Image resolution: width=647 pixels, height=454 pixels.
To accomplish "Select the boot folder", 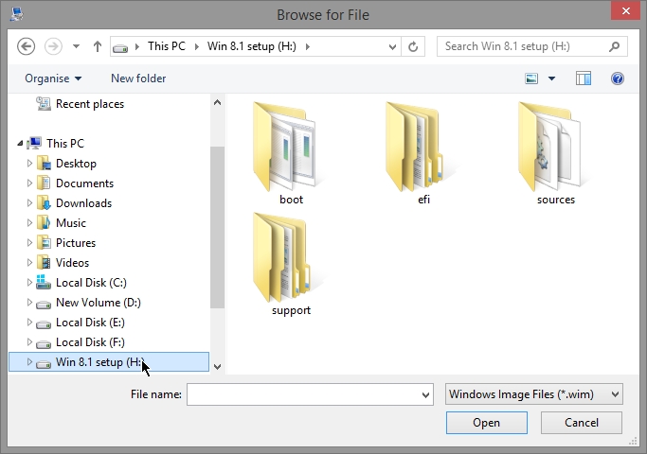I will [x=289, y=153].
